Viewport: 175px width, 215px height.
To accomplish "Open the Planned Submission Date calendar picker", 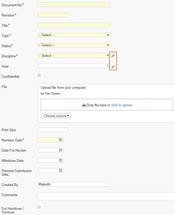I will (x=61, y=170).
